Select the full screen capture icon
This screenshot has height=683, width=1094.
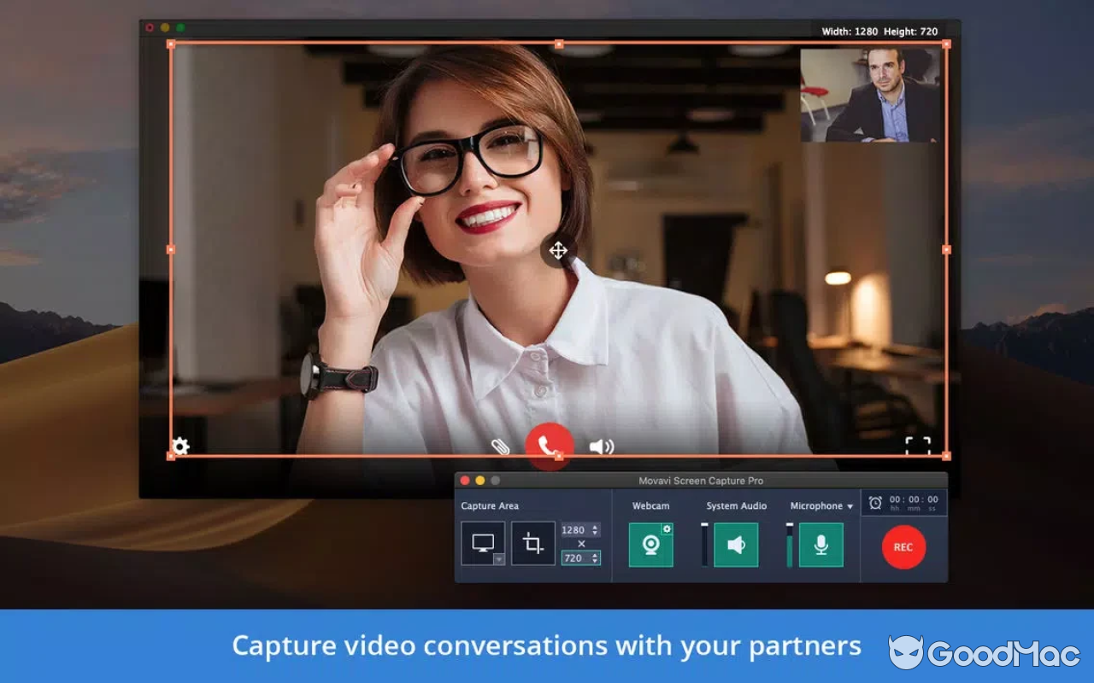[483, 544]
